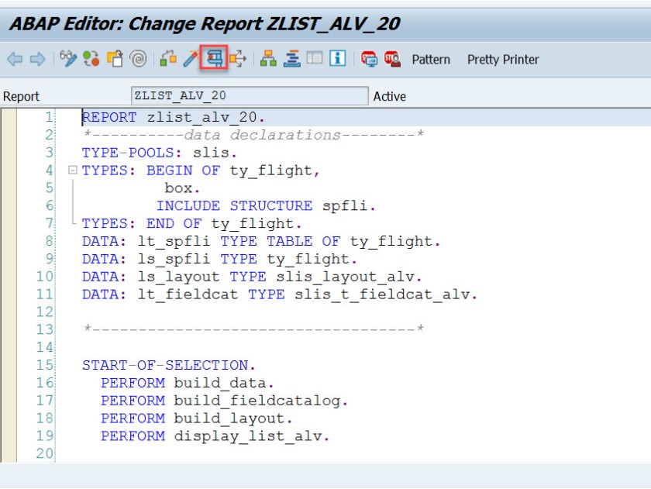Screen dimensions: 651x489
Task: Click the Where-Used List icon
Action: [x=237, y=59]
